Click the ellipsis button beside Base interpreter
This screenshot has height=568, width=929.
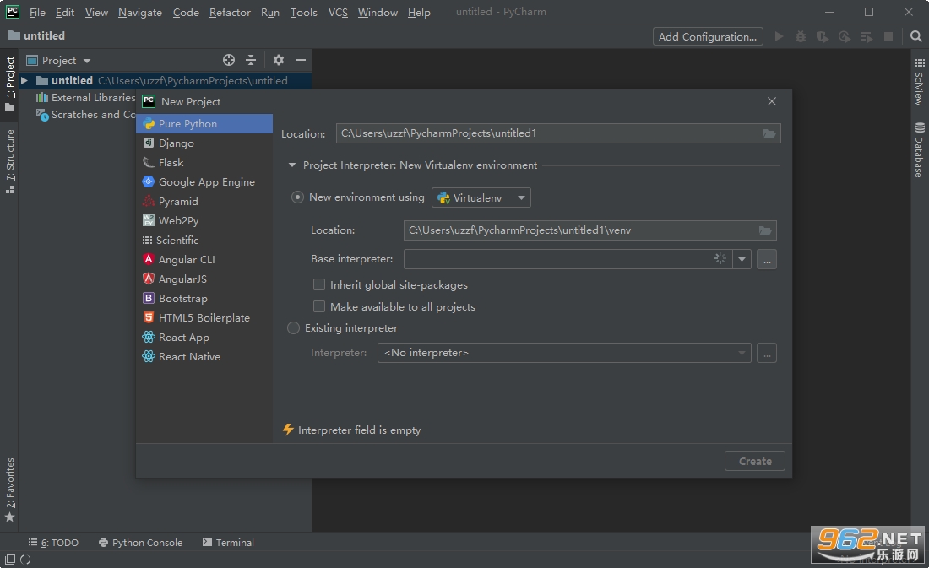click(x=767, y=259)
